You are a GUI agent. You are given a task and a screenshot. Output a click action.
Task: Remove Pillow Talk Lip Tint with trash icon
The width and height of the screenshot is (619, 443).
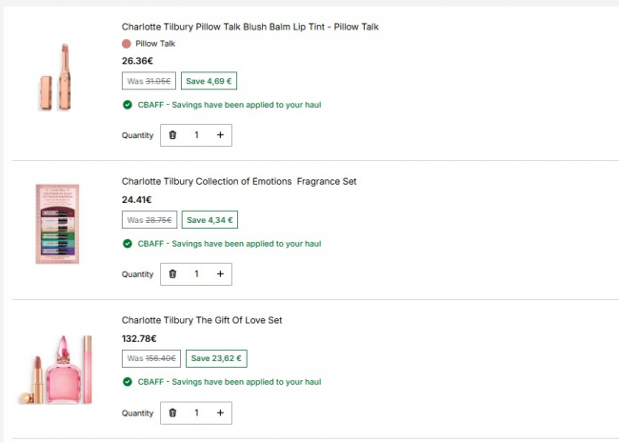[172, 135]
